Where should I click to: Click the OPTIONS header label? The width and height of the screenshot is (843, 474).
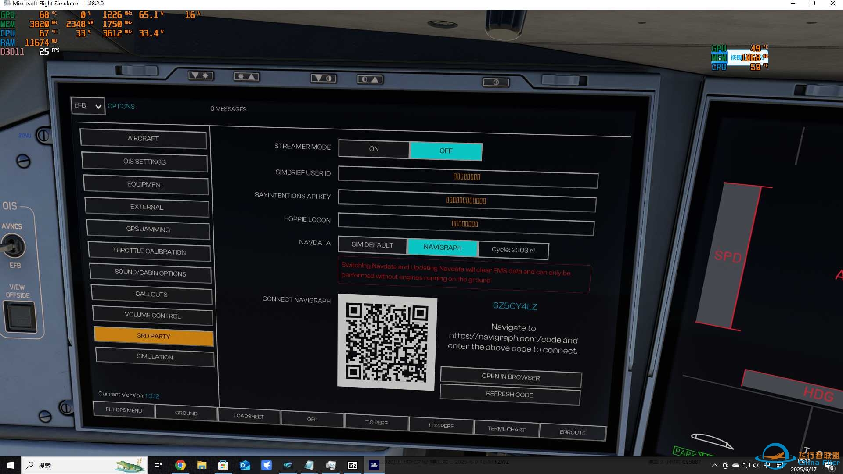pyautogui.click(x=121, y=106)
